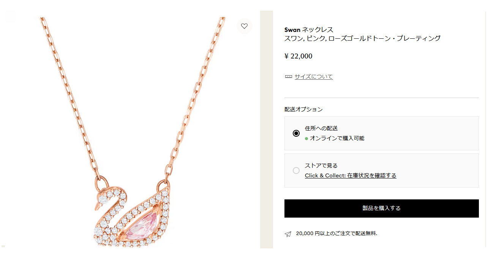Enable store pickup by selecting its radio circle

(x=296, y=171)
